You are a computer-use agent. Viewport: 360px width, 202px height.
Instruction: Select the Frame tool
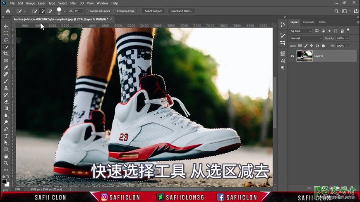(6, 61)
